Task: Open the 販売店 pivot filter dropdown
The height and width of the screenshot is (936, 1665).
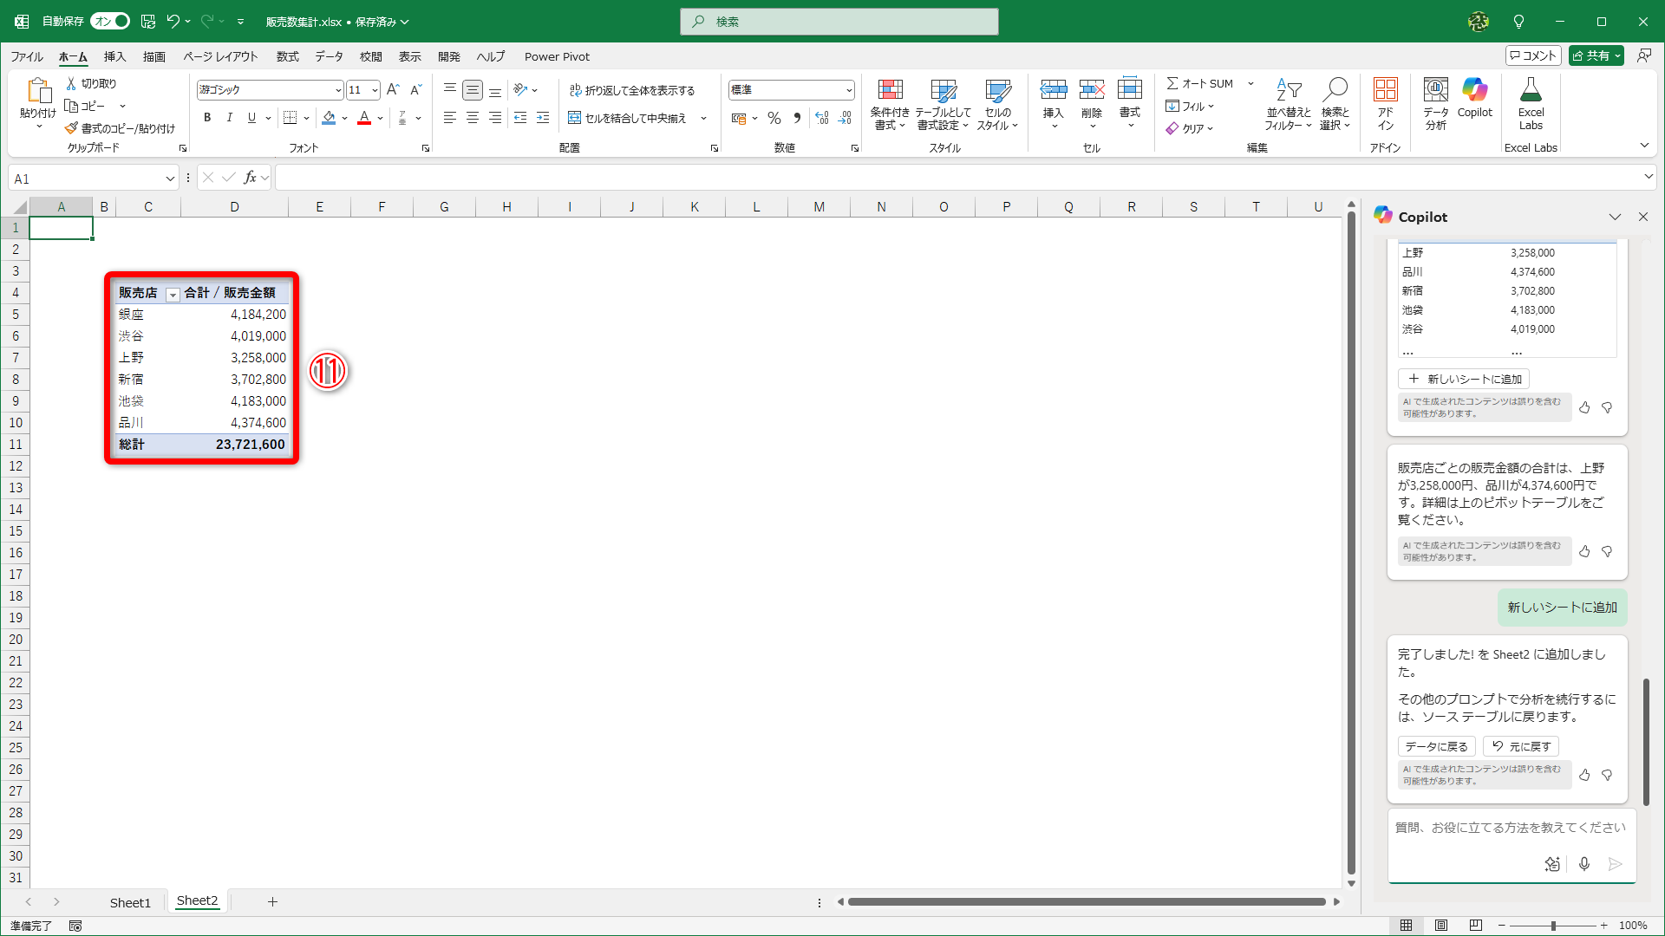Action: (173, 295)
